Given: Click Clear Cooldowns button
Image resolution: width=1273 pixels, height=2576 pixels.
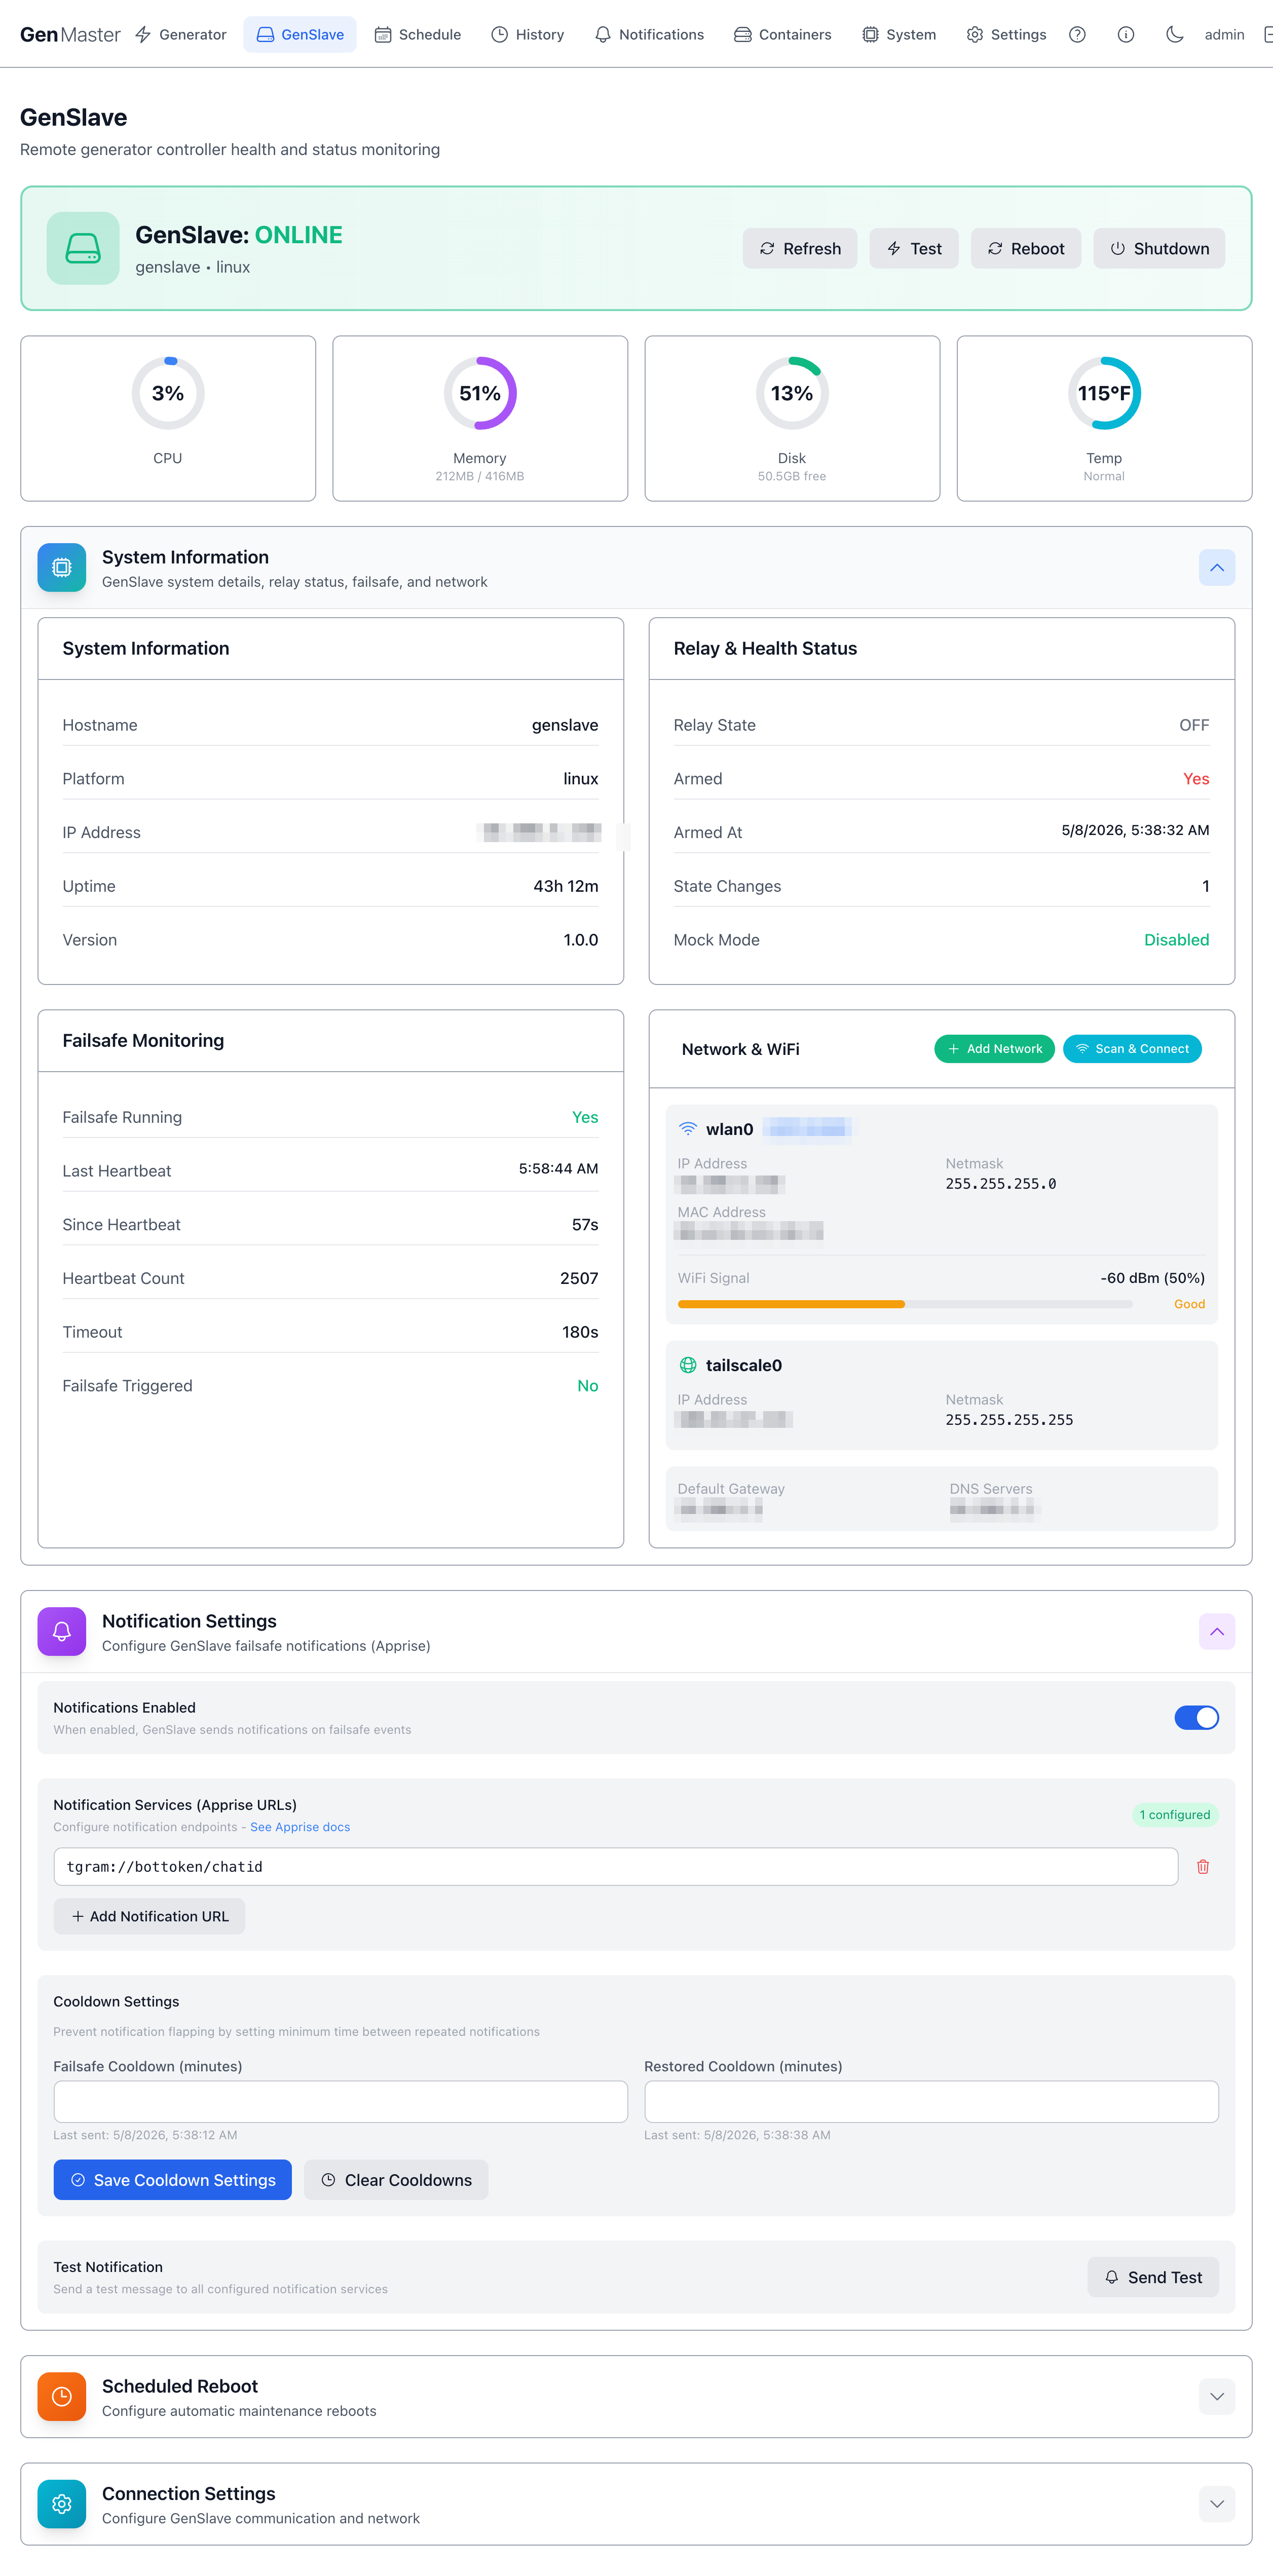Looking at the screenshot, I should coord(396,2179).
